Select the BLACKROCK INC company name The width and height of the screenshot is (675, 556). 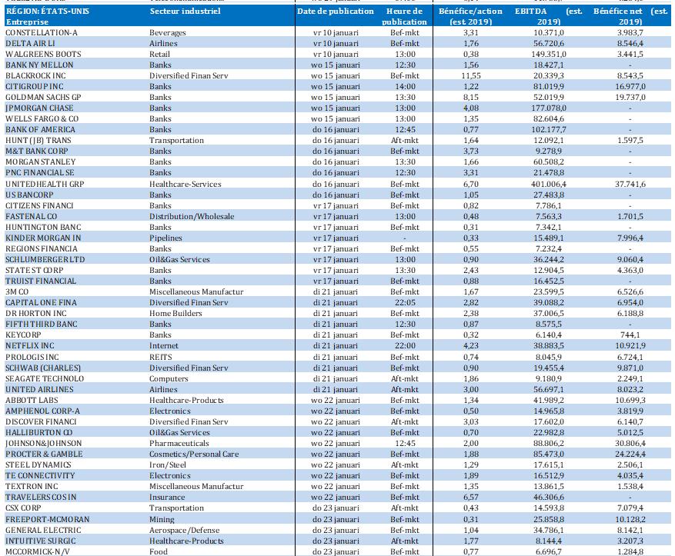click(x=35, y=75)
